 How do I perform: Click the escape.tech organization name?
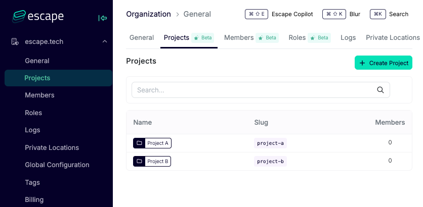[x=44, y=42]
